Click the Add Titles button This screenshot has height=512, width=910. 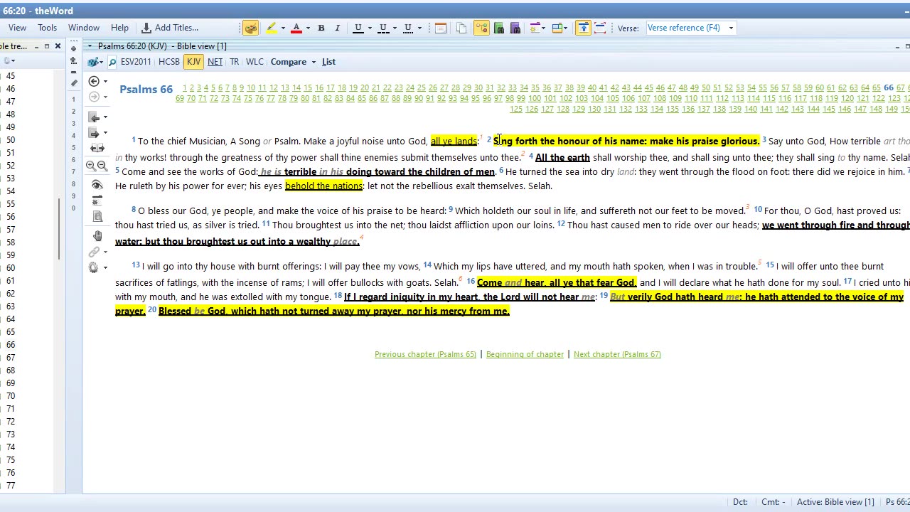pos(171,28)
